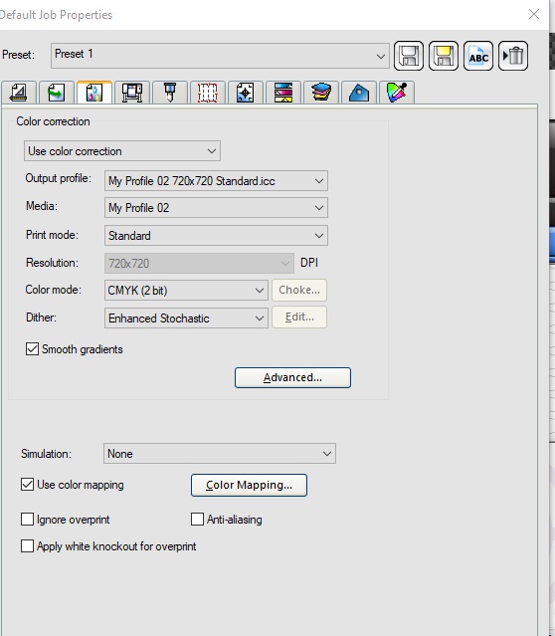
Task: Enable the Anti-aliasing checkbox
Action: pyautogui.click(x=197, y=519)
